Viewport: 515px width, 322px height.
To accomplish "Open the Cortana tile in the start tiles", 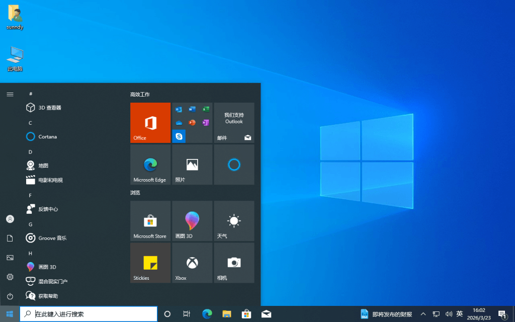I will click(234, 165).
